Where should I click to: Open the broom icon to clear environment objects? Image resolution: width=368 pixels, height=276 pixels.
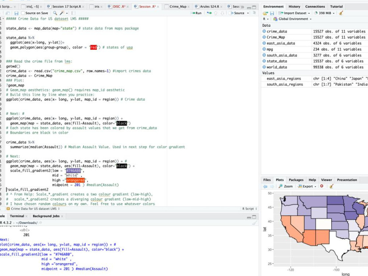tap(342, 13)
